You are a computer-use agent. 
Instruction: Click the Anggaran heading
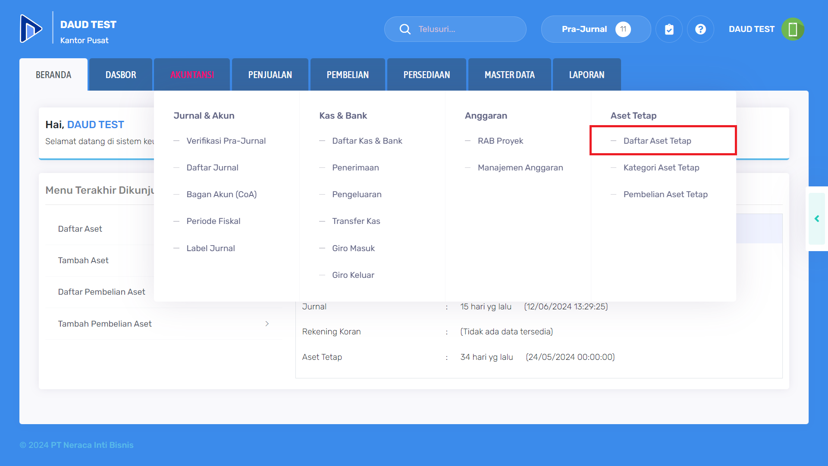[486, 116]
